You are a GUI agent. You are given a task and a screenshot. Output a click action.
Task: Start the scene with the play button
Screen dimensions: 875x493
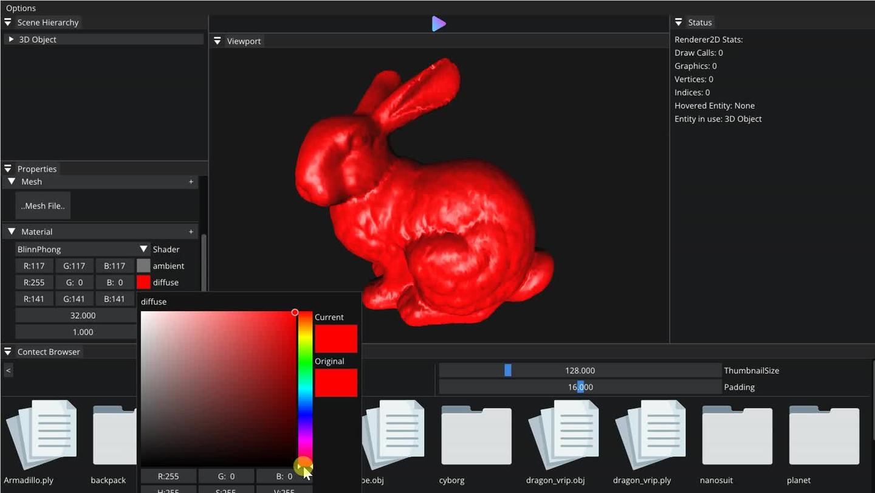click(x=439, y=24)
